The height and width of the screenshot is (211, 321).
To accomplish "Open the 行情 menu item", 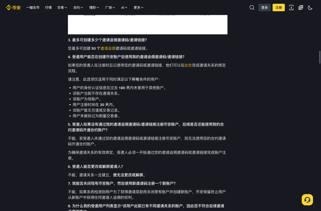I will 48,7.
